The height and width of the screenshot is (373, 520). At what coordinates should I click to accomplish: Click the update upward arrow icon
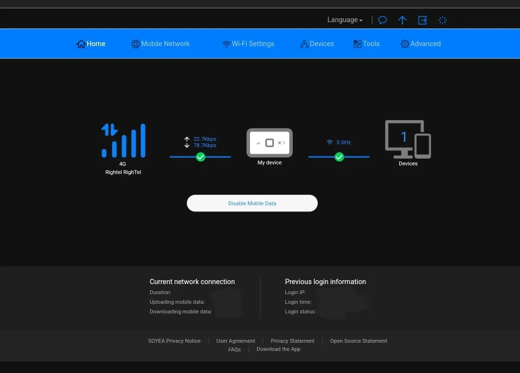[403, 20]
